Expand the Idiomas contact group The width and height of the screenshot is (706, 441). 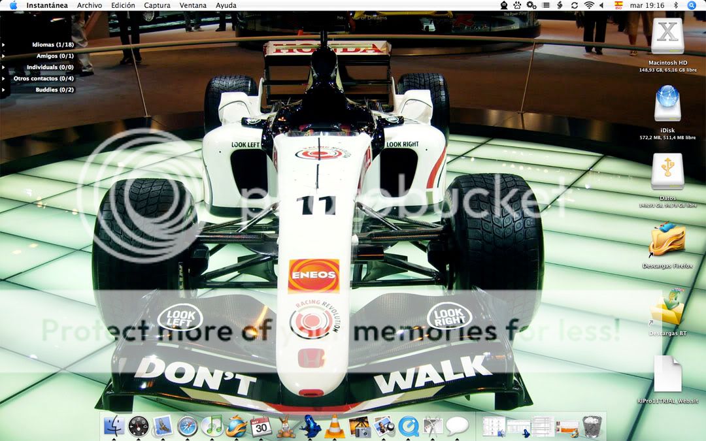click(4, 44)
